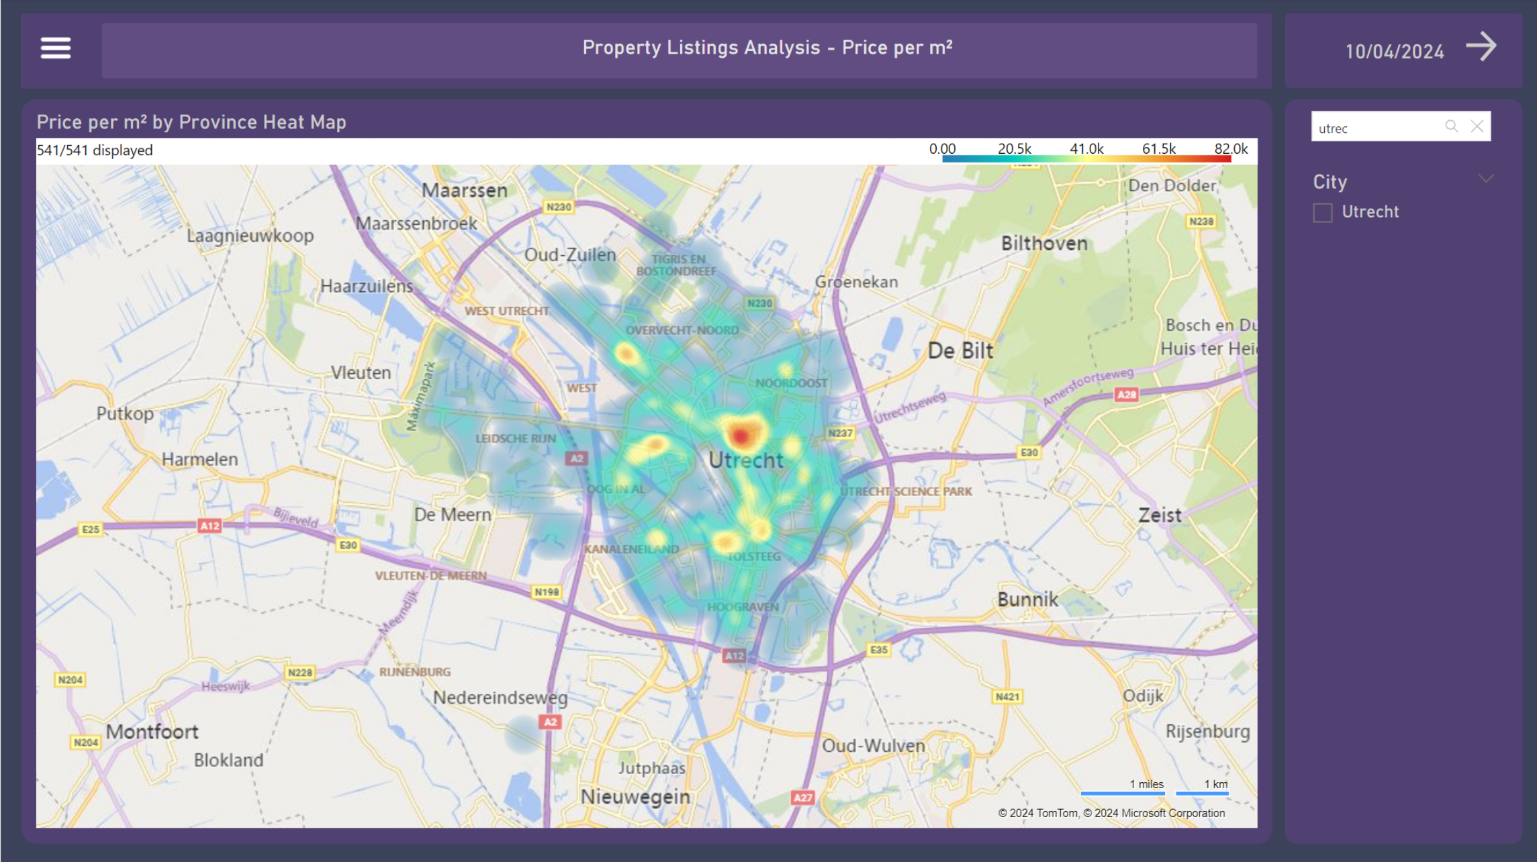Open the hamburger navigation menu
1537x862 pixels.
[x=56, y=48]
